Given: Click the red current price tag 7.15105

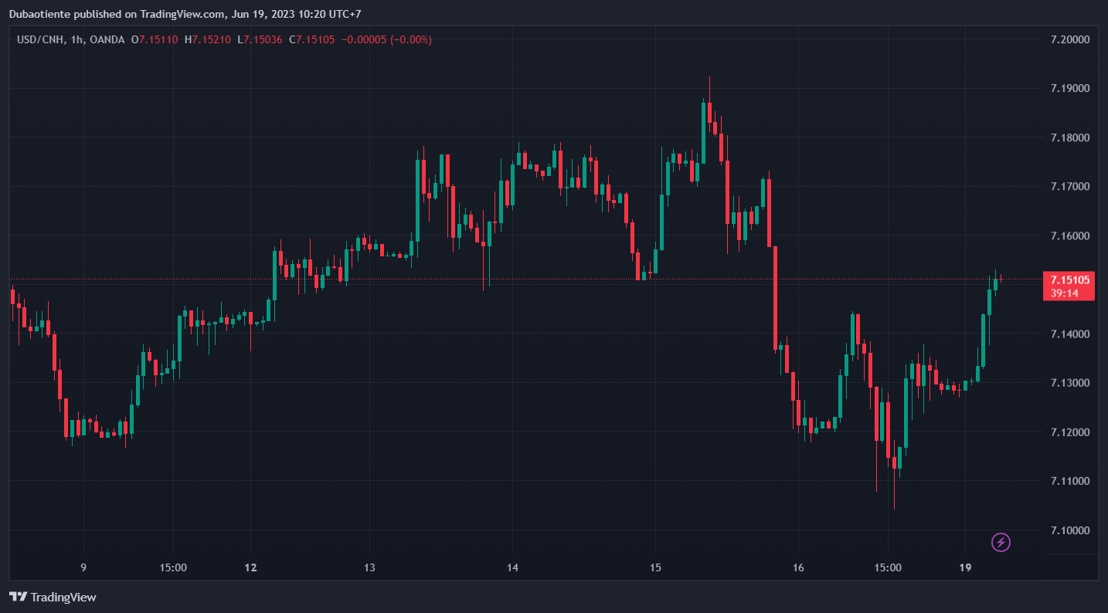Looking at the screenshot, I should [x=1068, y=279].
